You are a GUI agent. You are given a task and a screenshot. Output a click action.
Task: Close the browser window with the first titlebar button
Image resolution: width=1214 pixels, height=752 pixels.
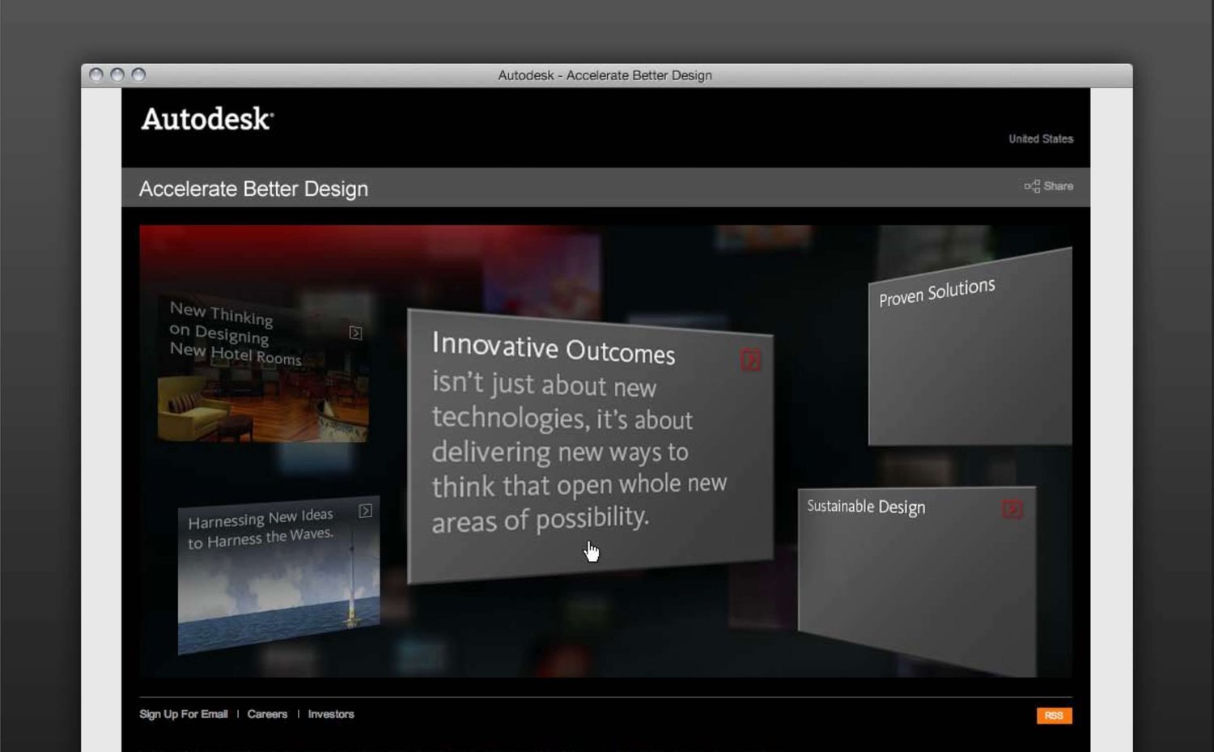[x=96, y=75]
